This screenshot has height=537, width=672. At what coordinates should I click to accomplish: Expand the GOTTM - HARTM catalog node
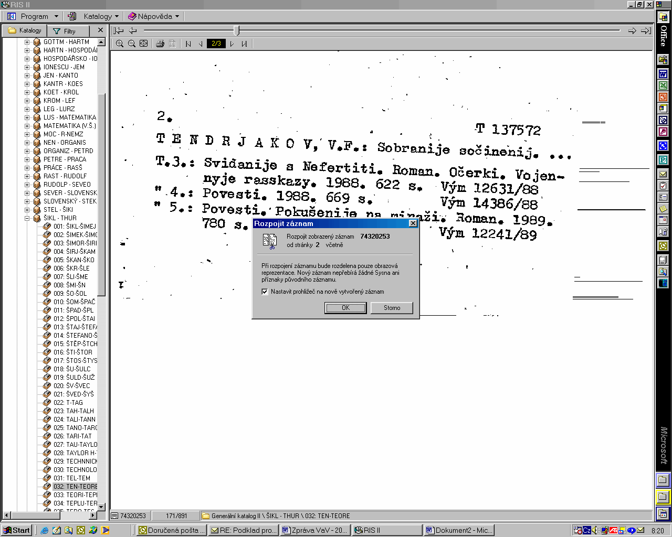[x=27, y=42]
